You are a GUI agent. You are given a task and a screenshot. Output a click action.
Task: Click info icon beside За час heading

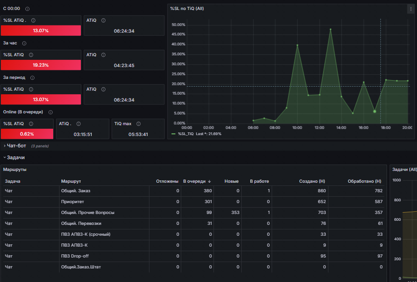pyautogui.click(x=24, y=43)
